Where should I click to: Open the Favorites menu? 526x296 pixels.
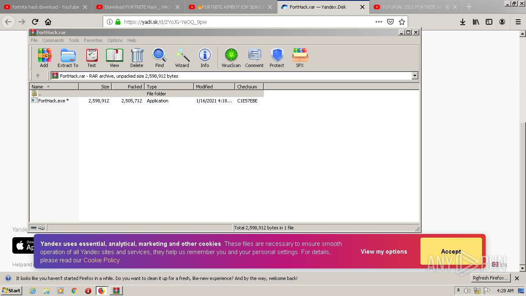(x=93, y=40)
